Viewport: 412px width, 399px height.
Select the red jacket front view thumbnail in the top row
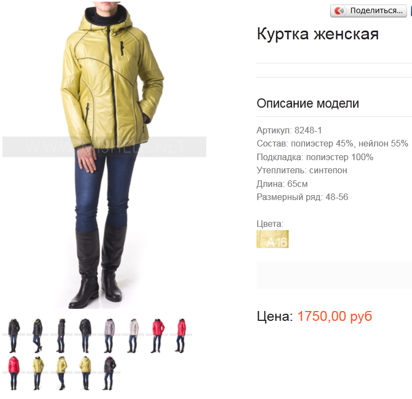click(x=157, y=336)
